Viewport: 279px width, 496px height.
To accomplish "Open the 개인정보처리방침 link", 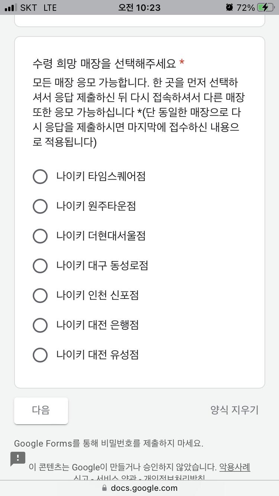I will pyautogui.click(x=174, y=479).
